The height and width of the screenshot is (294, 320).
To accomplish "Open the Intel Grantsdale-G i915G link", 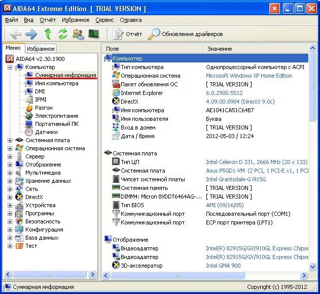I will click(x=236, y=179).
